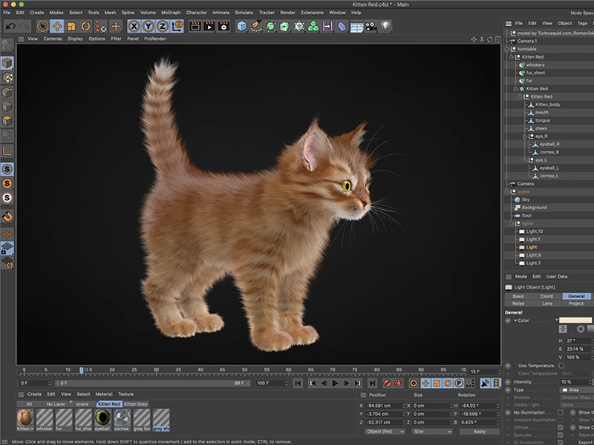
Task: Uncheck the Diffuse checkbox
Action: pyautogui.click(x=561, y=428)
